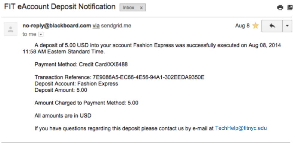
Task: Click the sender's profile avatar
Action: pyautogui.click(x=10, y=29)
